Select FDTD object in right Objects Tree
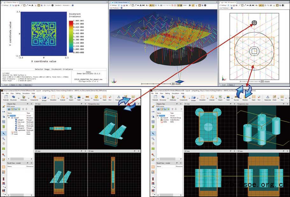Image resolution: width=290 pixels, height=197 pixels. [x=164, y=121]
